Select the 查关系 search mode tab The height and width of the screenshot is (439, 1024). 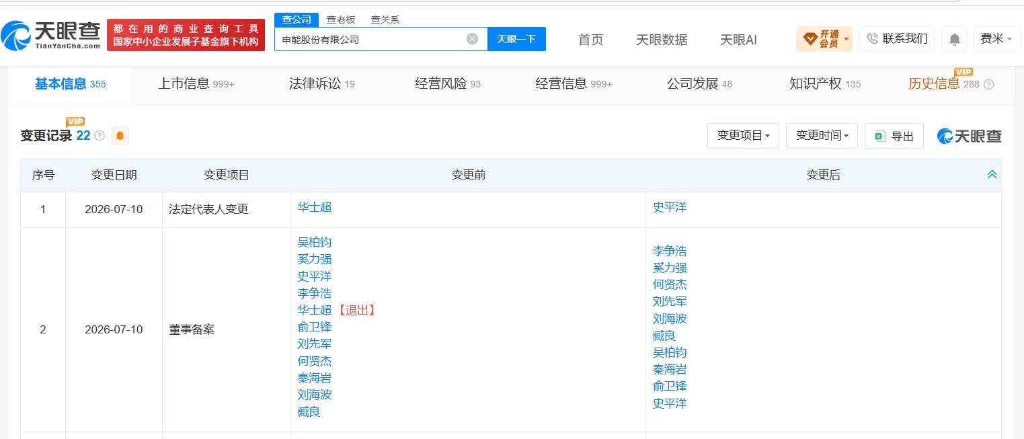tap(385, 19)
